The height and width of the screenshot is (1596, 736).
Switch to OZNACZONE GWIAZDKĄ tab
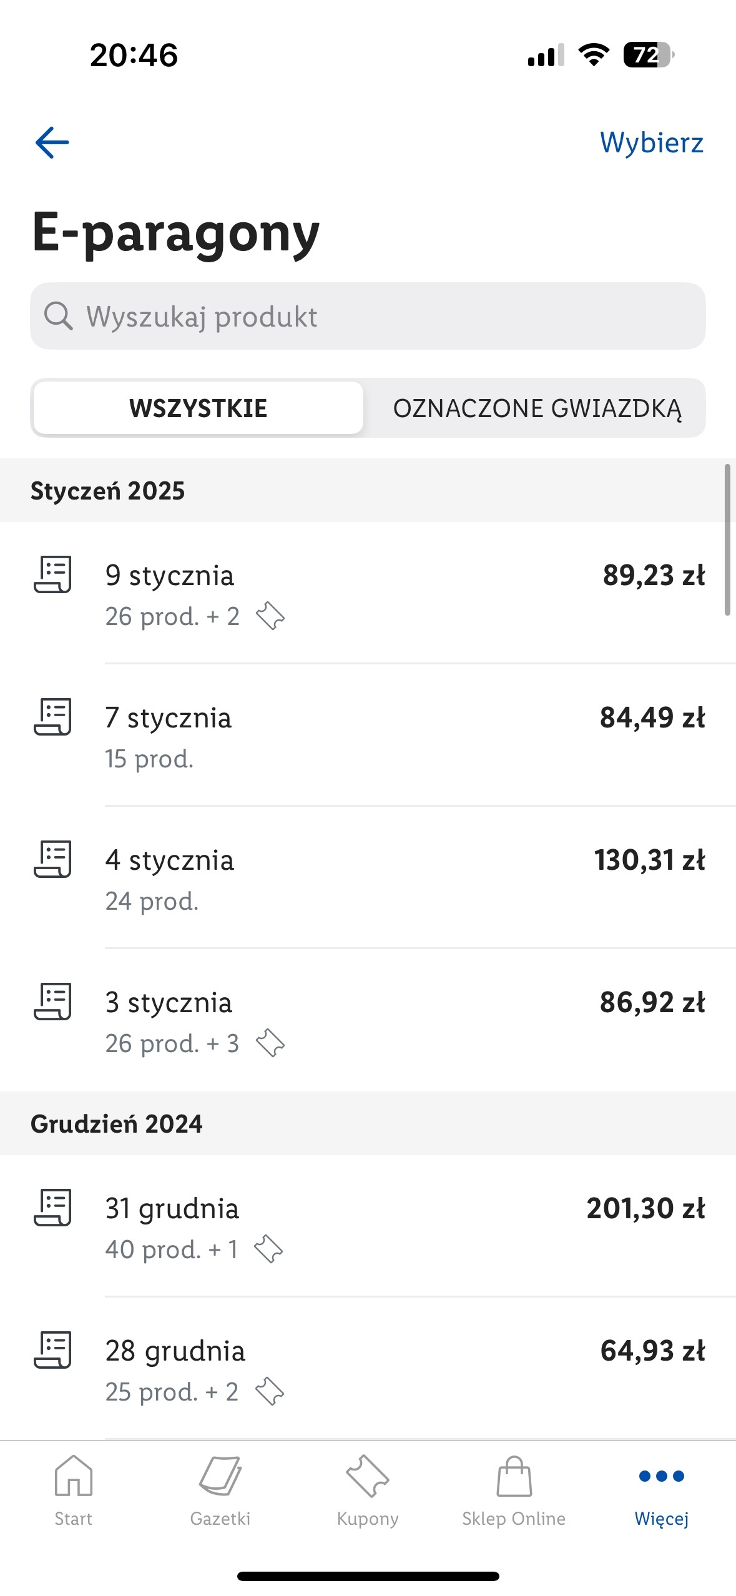(x=537, y=408)
